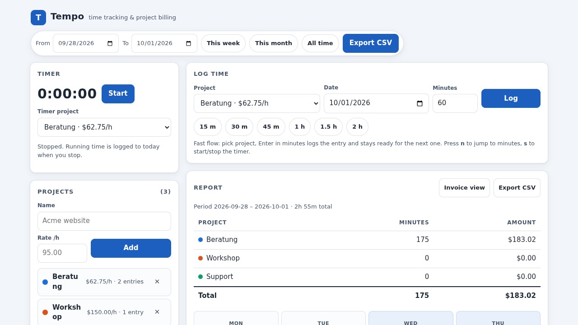The height and width of the screenshot is (325, 578).
Task: Remove the Beratung project with its X
Action: [157, 282]
